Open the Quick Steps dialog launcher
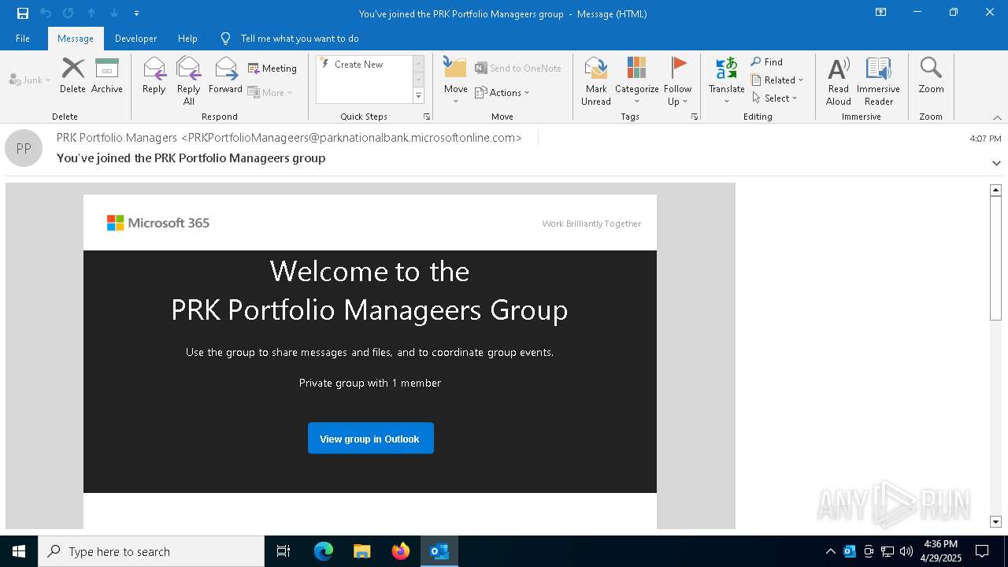 [x=427, y=117]
